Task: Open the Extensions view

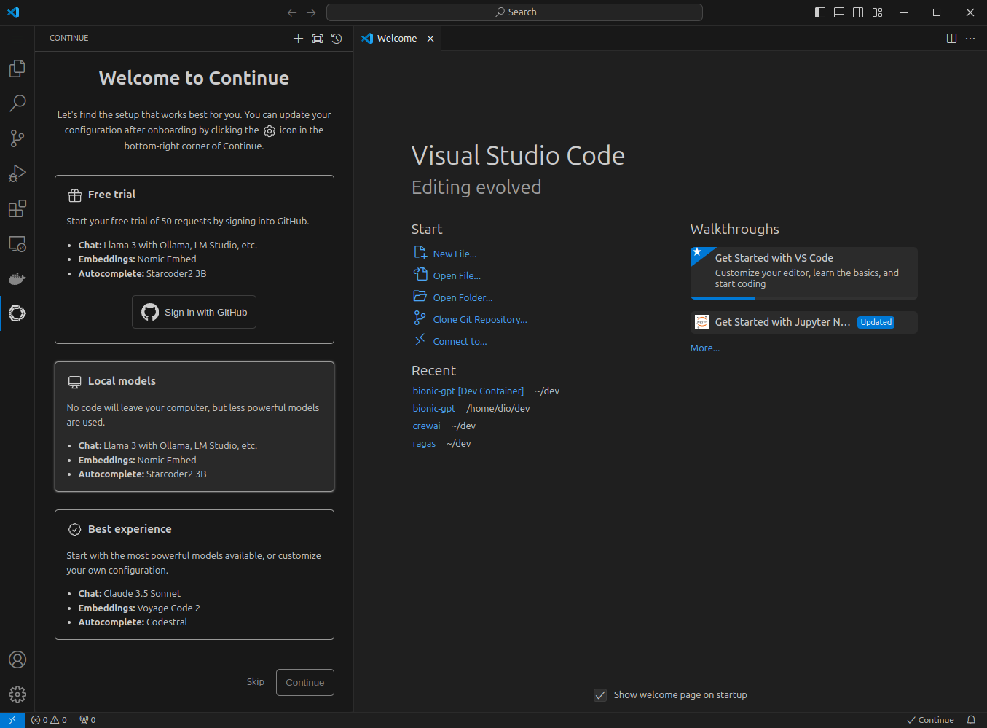Action: point(17,209)
